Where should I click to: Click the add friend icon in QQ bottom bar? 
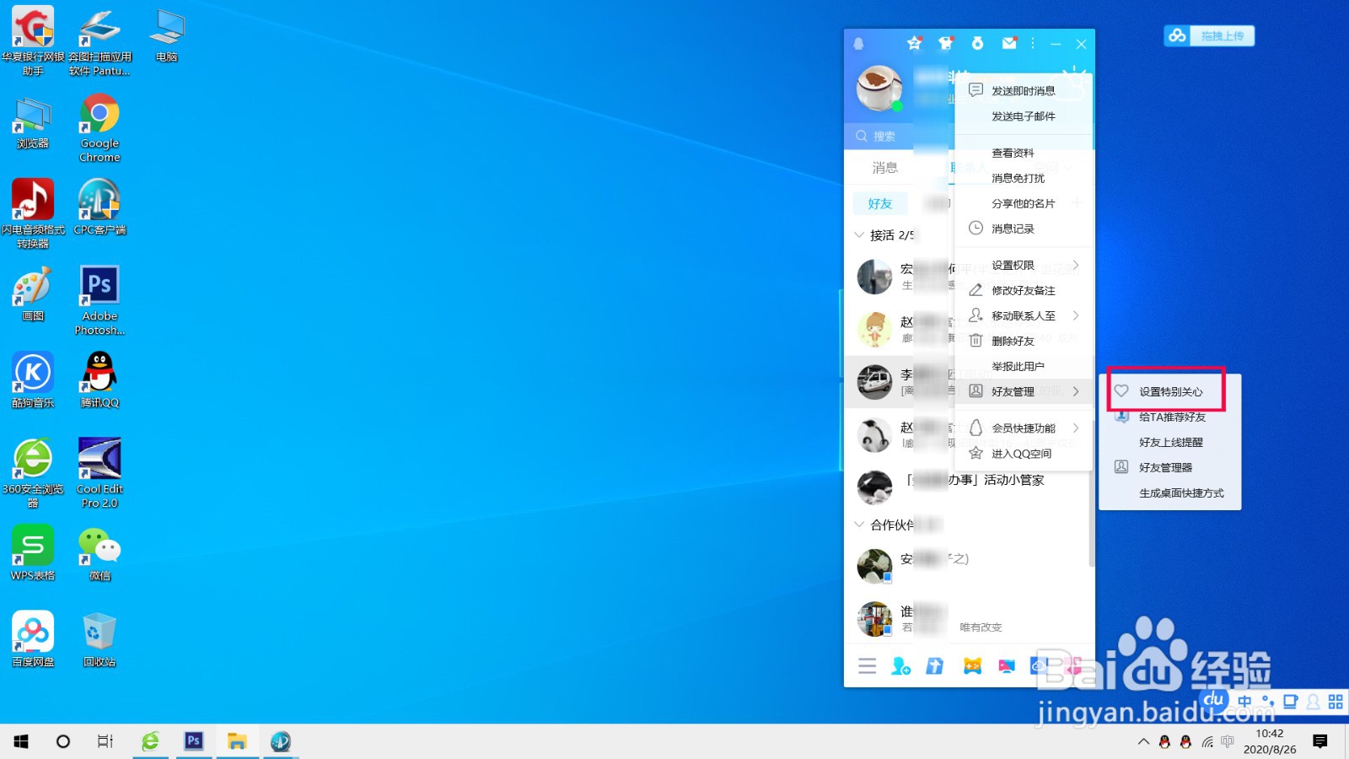900,666
